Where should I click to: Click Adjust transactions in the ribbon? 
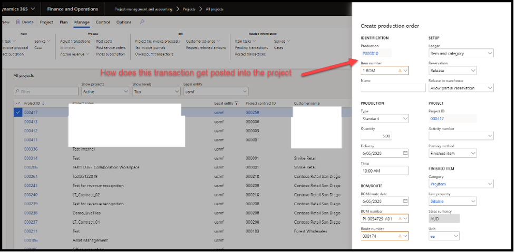tap(75, 41)
